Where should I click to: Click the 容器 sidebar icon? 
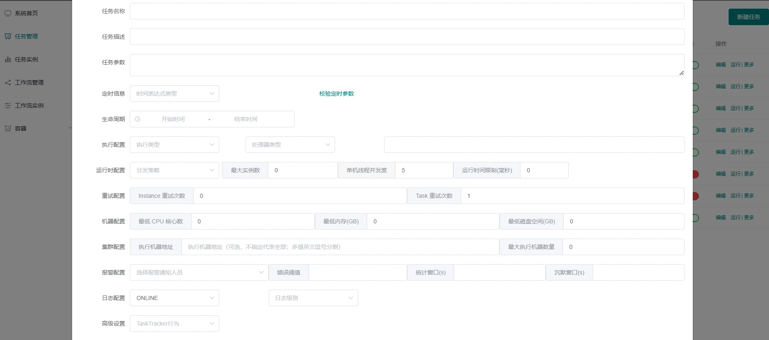pyautogui.click(x=8, y=129)
